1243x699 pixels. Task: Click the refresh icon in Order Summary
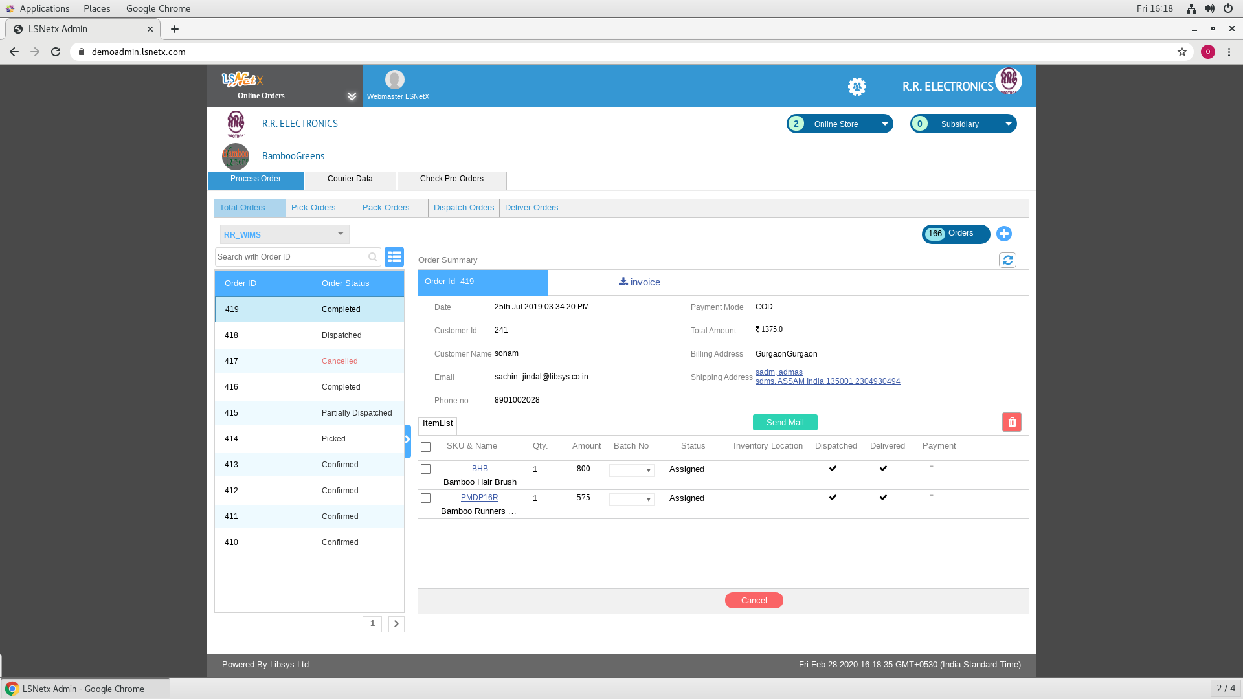point(1007,260)
